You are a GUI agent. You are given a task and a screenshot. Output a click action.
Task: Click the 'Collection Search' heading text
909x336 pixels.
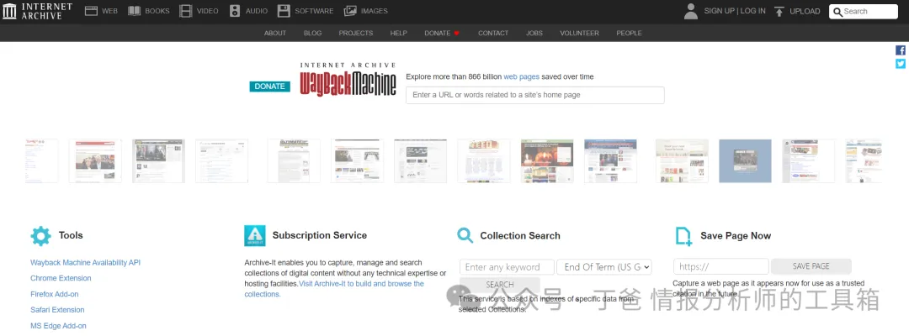click(520, 235)
